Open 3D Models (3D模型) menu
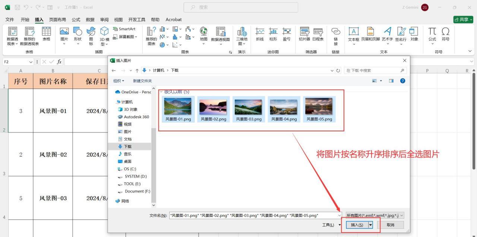Image resolution: width=477 pixels, height=237 pixels. pyautogui.click(x=104, y=36)
